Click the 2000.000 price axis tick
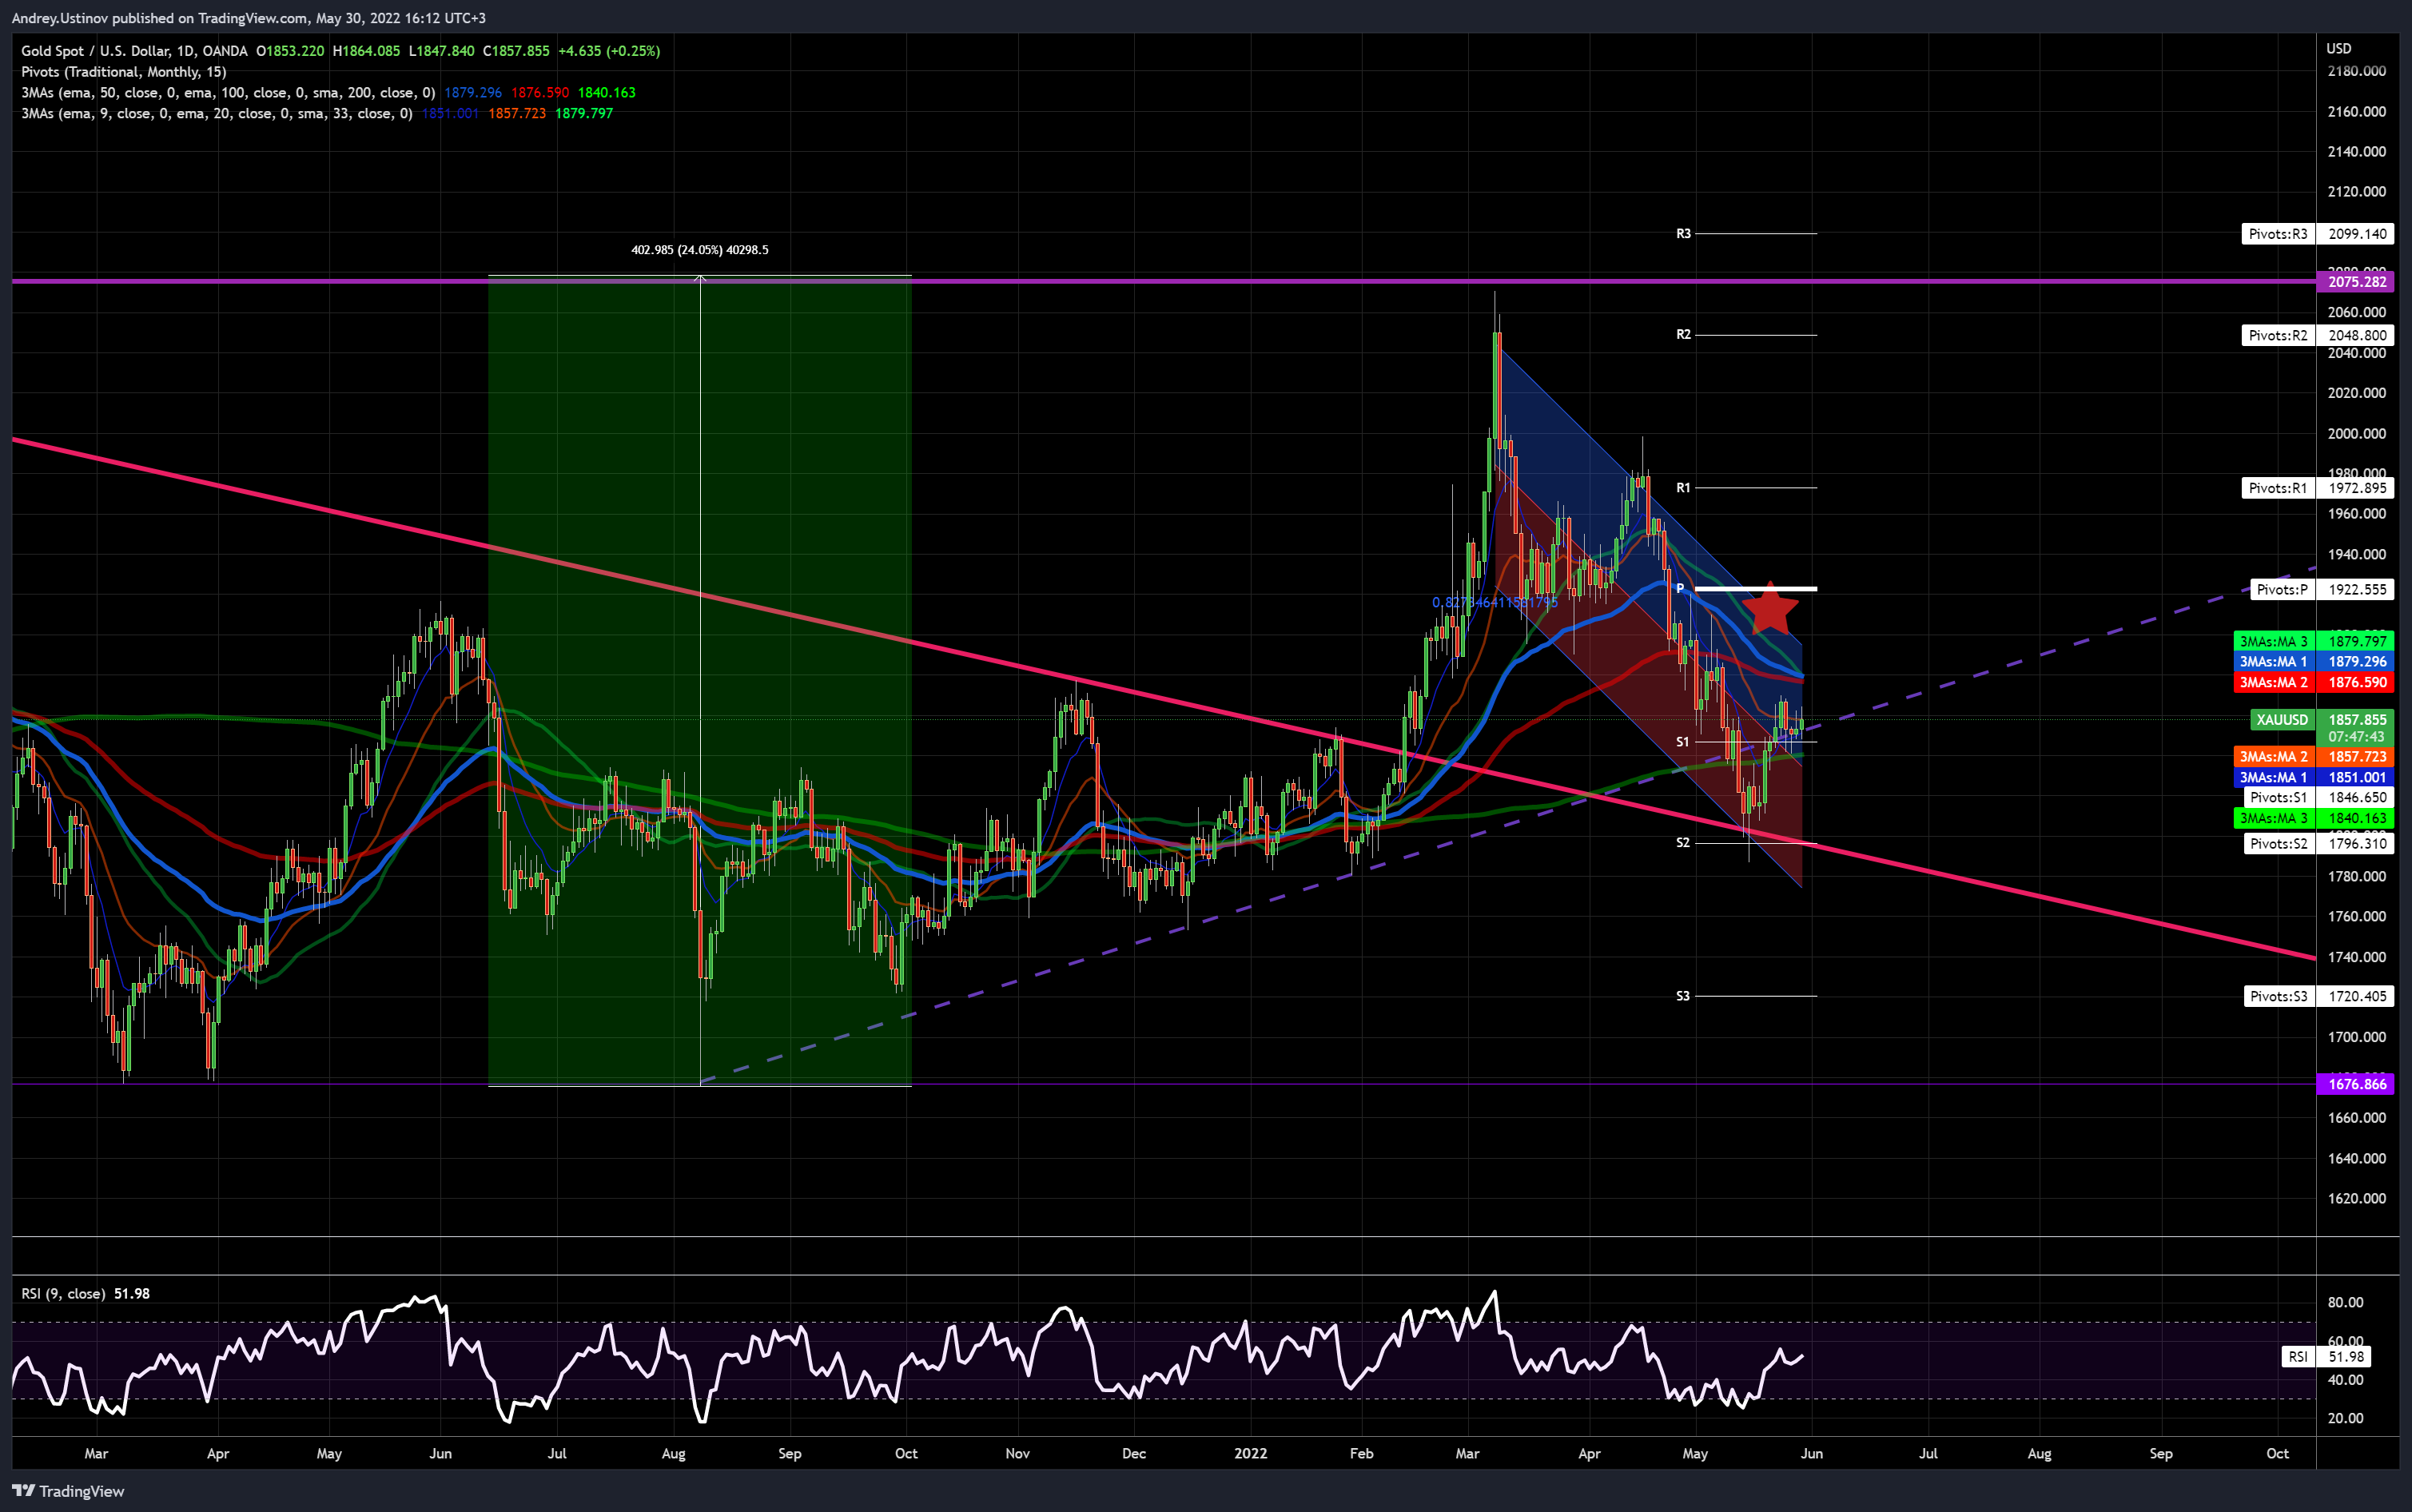2412x1512 pixels. [2357, 434]
